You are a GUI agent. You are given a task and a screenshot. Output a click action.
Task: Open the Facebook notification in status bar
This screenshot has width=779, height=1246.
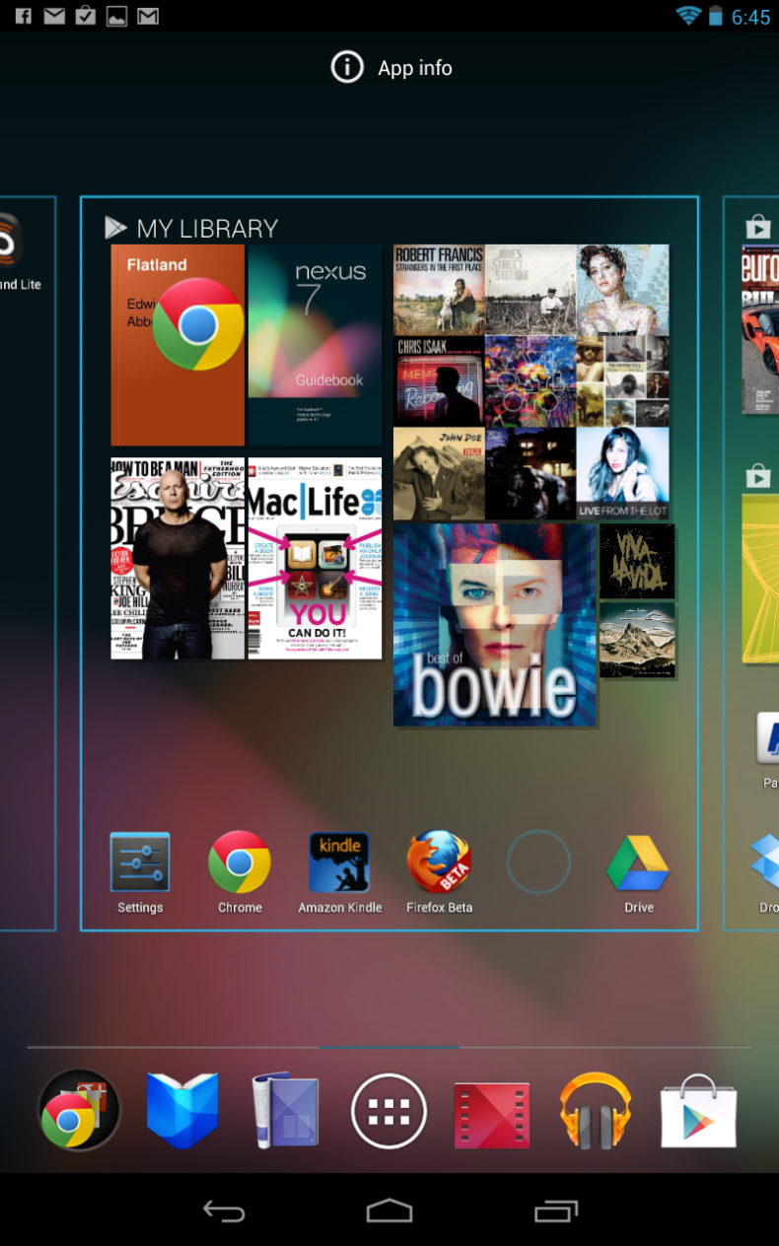click(24, 16)
